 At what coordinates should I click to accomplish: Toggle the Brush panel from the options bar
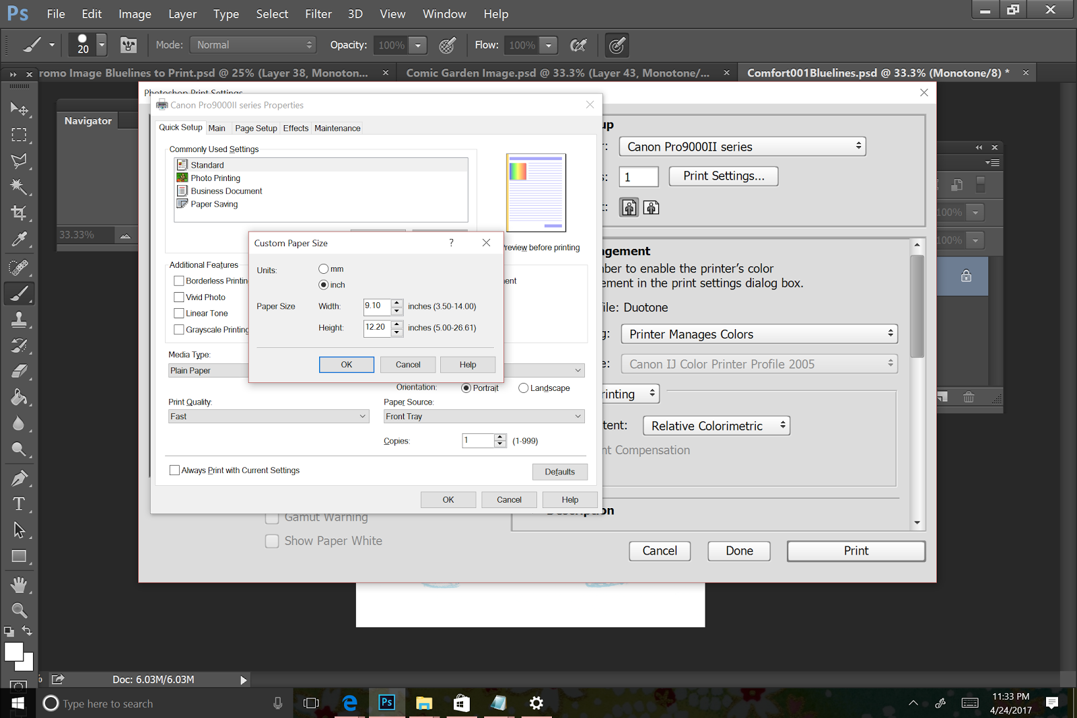(x=129, y=45)
